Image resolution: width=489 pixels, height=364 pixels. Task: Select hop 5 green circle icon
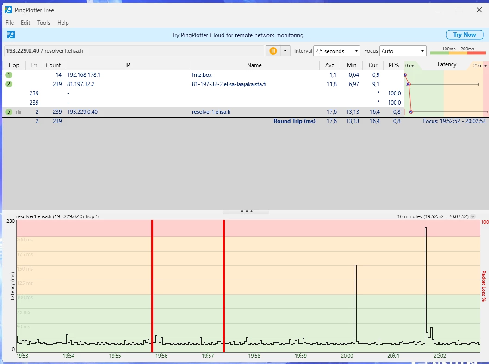point(9,111)
